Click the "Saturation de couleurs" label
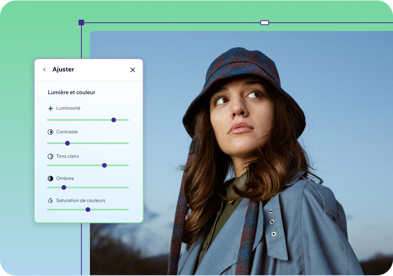393x276 pixels. (x=81, y=200)
